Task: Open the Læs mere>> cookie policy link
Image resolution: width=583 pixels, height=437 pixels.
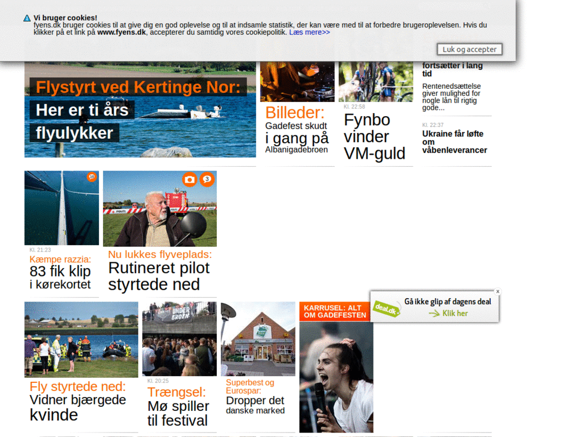Action: pyautogui.click(x=309, y=32)
